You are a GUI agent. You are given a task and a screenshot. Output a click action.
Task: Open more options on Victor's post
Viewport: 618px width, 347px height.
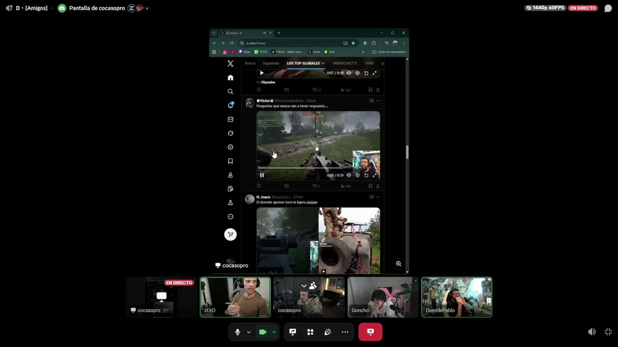point(378,101)
